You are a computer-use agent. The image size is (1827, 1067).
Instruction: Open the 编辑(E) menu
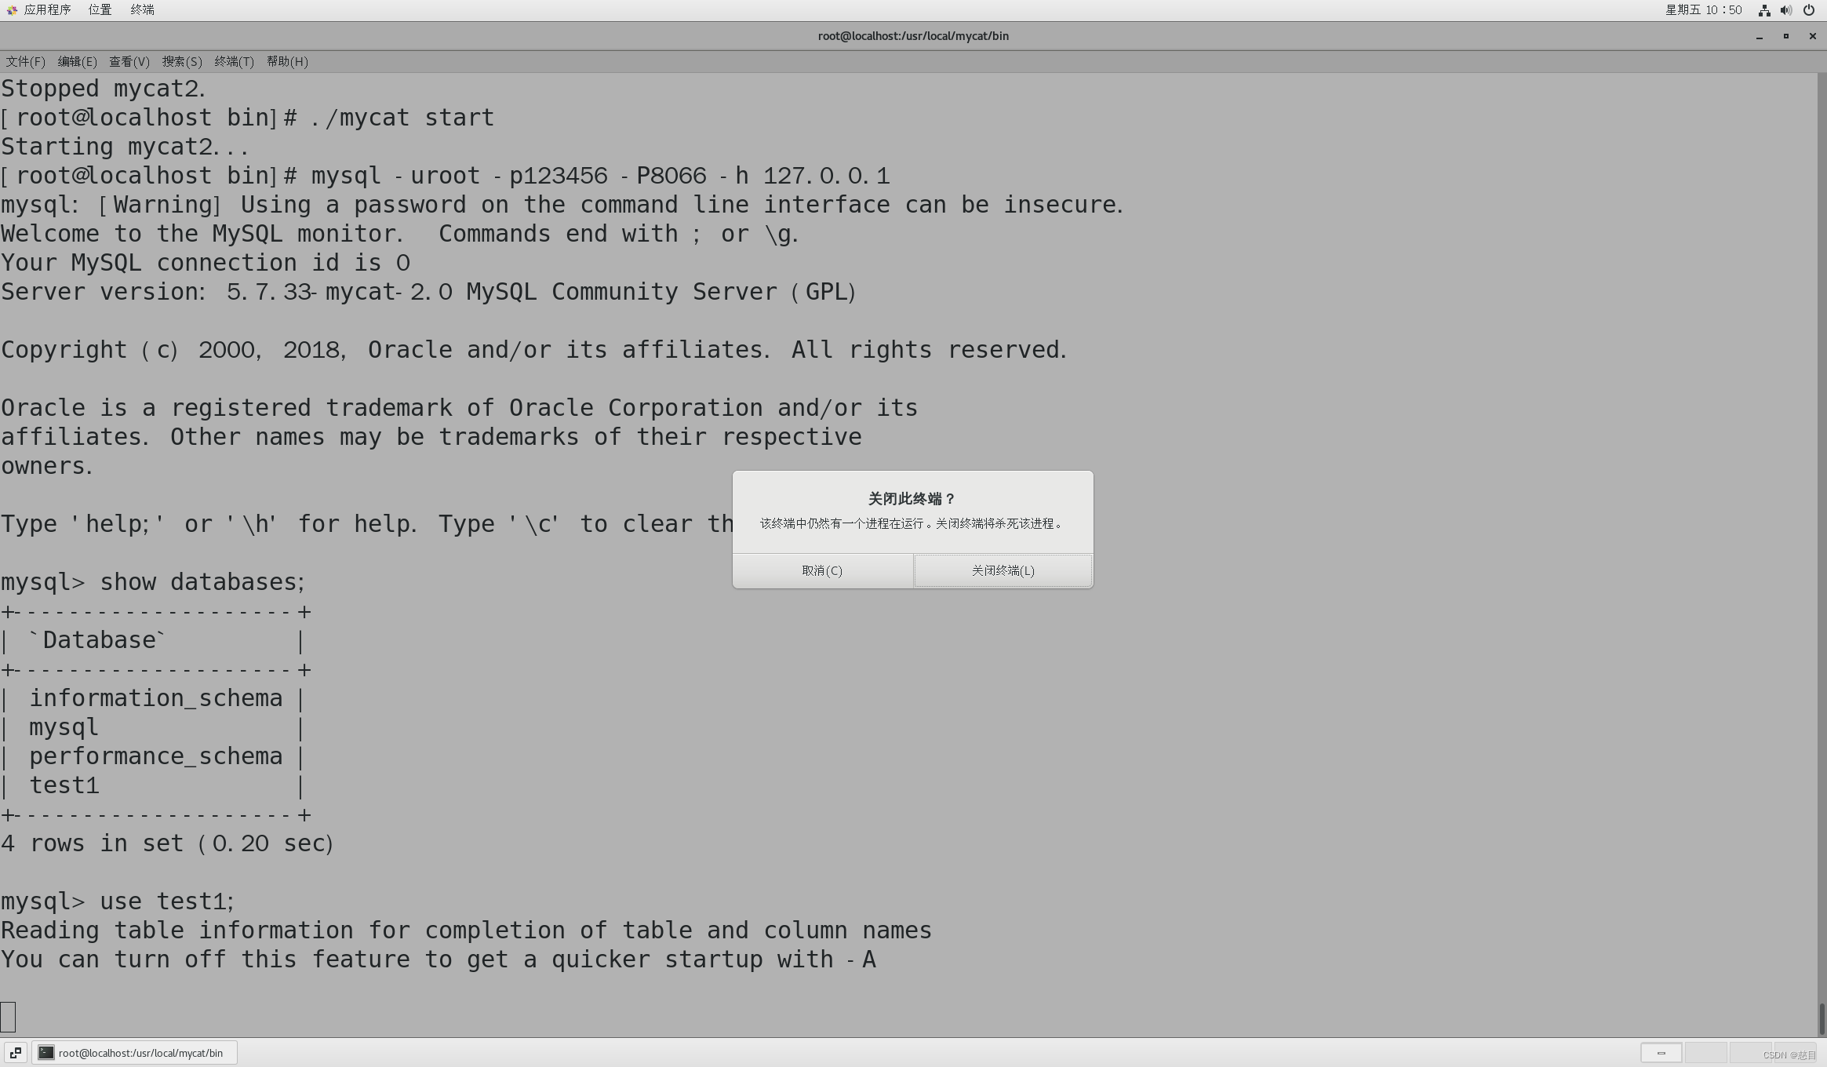click(78, 61)
